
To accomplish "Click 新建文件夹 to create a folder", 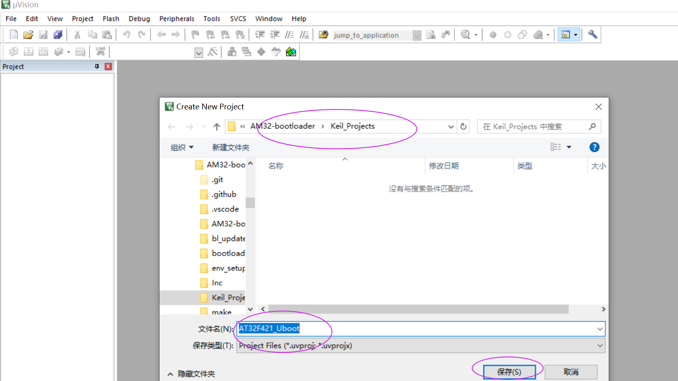I will (231, 147).
